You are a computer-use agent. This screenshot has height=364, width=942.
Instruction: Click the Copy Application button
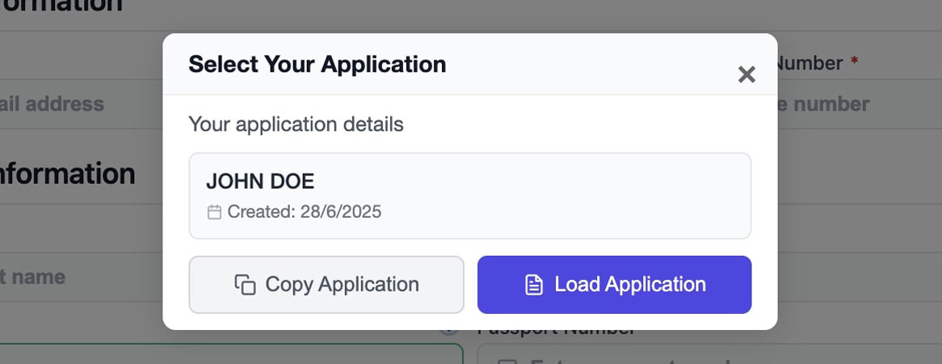[326, 285]
